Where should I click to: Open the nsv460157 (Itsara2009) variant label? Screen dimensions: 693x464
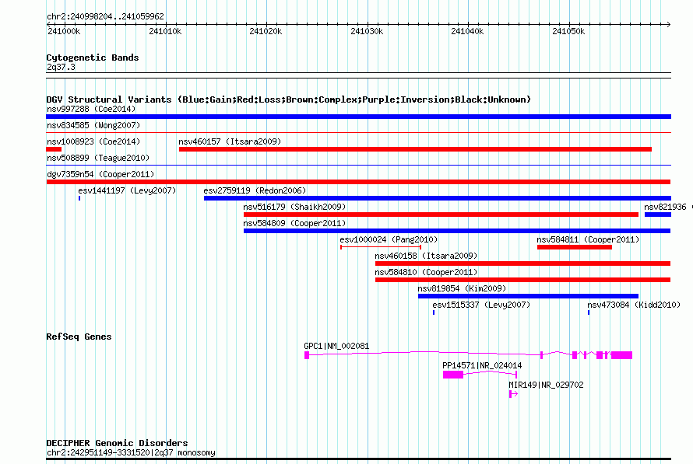(x=230, y=141)
